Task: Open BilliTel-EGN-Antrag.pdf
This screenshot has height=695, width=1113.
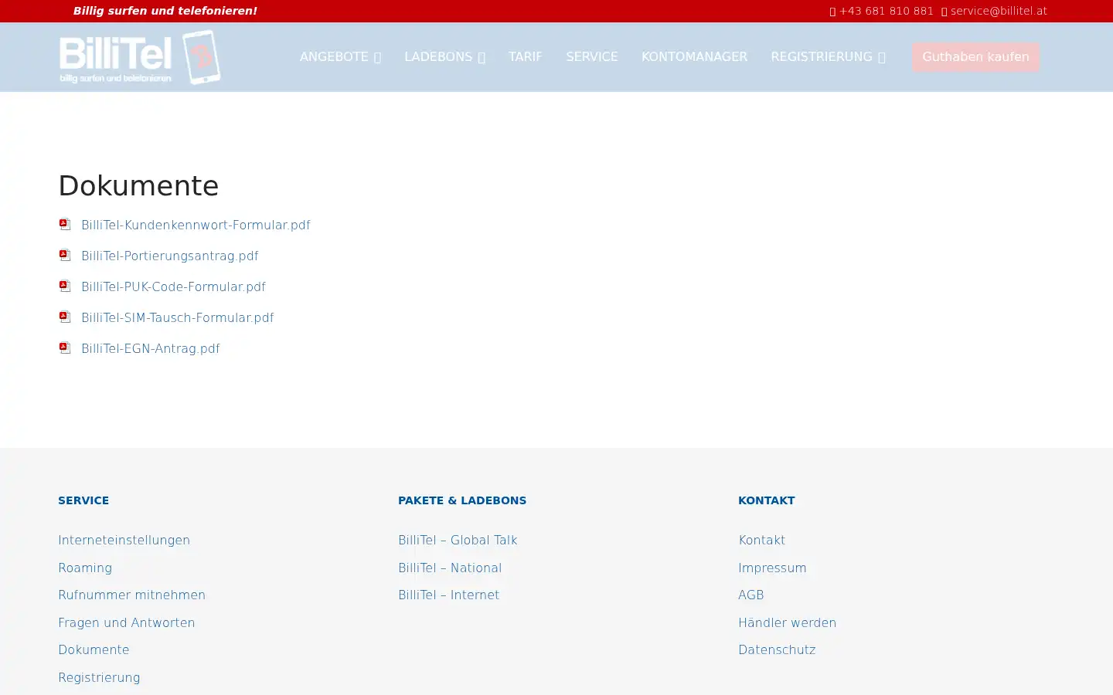Action: click(150, 348)
